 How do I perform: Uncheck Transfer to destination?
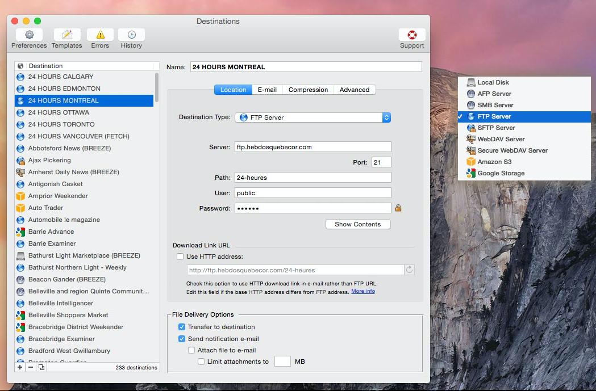(x=182, y=327)
